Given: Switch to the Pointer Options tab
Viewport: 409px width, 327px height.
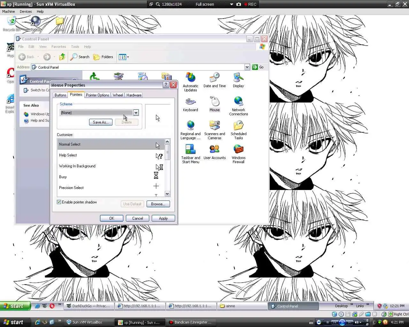Looking at the screenshot, I should click(x=97, y=95).
